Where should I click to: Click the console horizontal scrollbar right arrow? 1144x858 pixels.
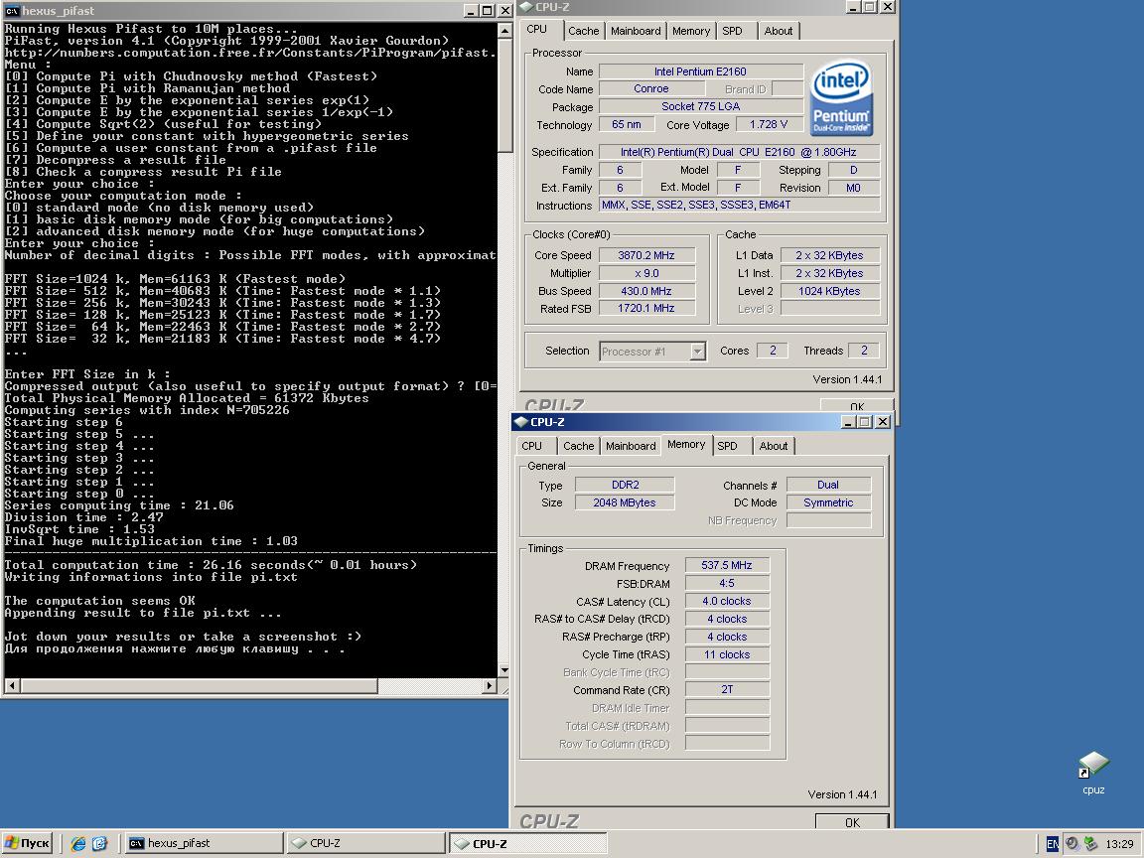pos(490,685)
